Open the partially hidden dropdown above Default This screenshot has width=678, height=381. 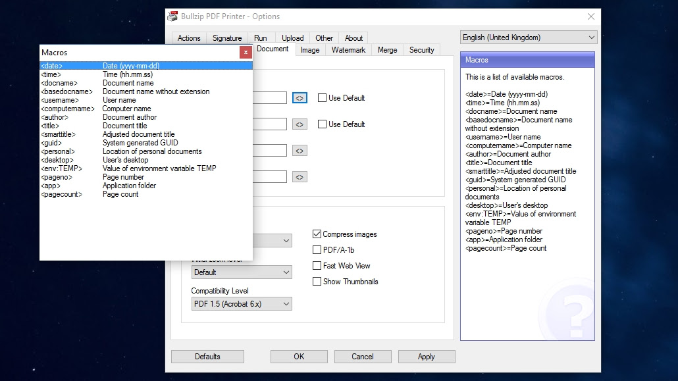point(273,240)
